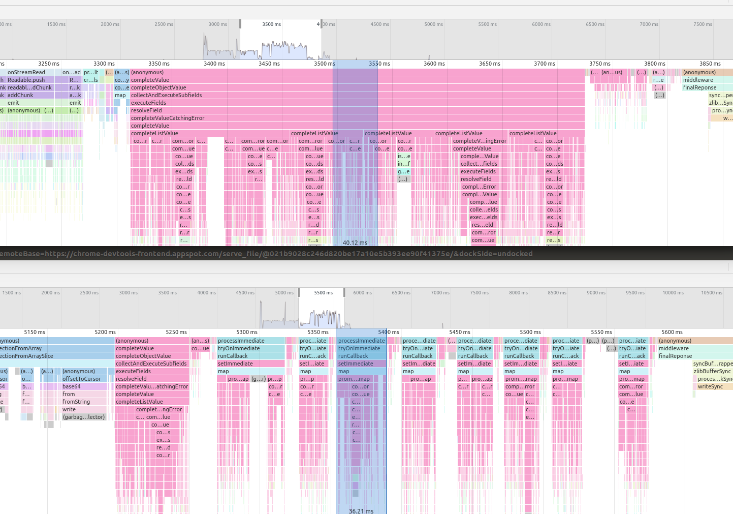Select completeV...ingError frame in top chart
733x514 pixels.
(x=480, y=141)
